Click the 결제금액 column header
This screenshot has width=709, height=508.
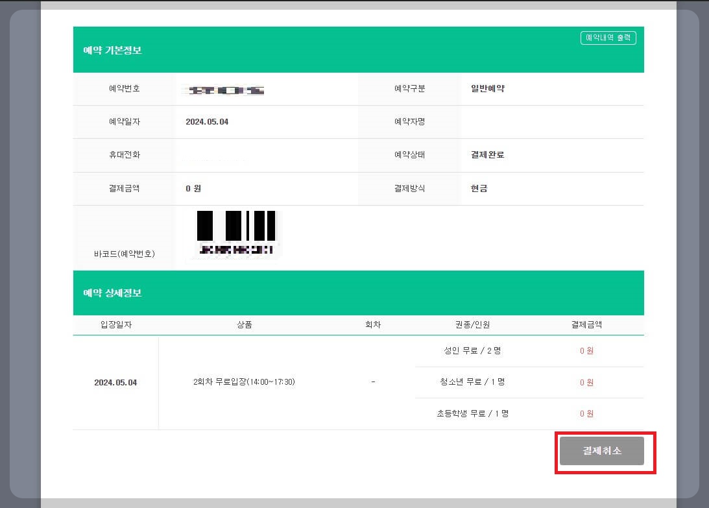click(586, 324)
